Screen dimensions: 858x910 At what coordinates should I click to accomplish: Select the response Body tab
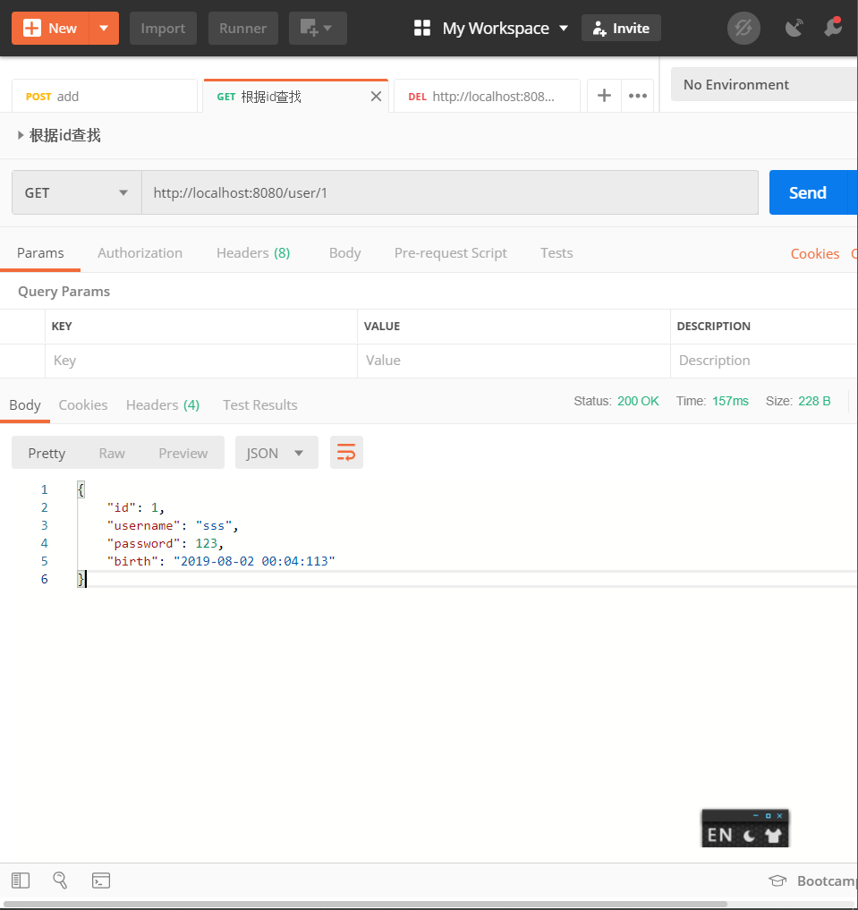pos(25,405)
